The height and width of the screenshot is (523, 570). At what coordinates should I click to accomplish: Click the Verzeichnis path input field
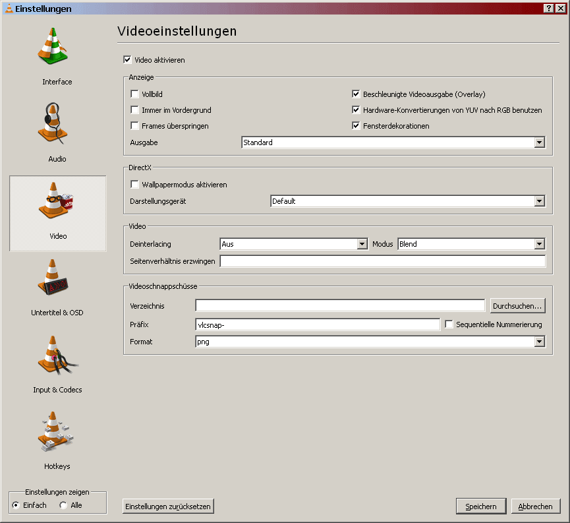(x=340, y=305)
